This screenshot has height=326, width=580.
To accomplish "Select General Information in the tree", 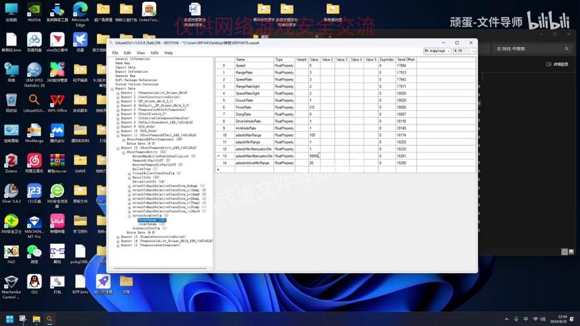I will point(132,59).
